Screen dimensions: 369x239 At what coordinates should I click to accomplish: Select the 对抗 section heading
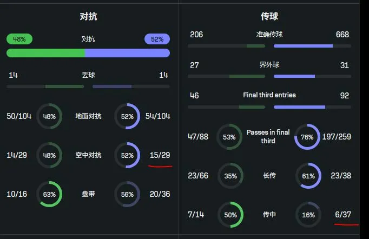[x=88, y=16]
